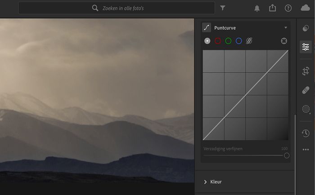315x195 pixels.
Task: Open the filter funnel options
Action: click(x=223, y=8)
